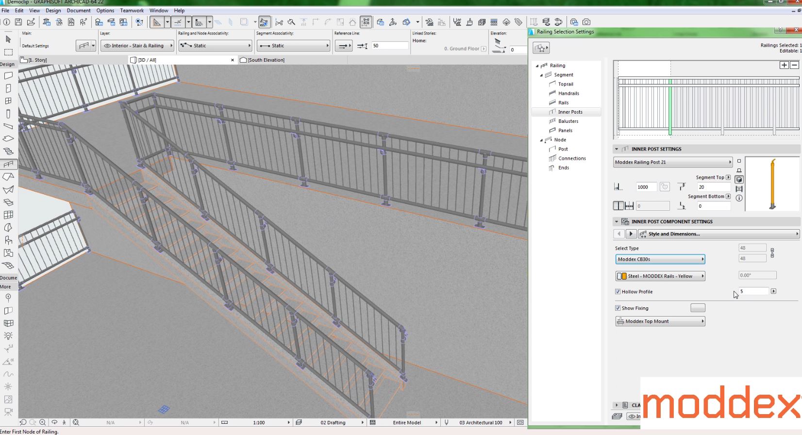Open Segment Associativity Static dropdown

click(x=293, y=46)
